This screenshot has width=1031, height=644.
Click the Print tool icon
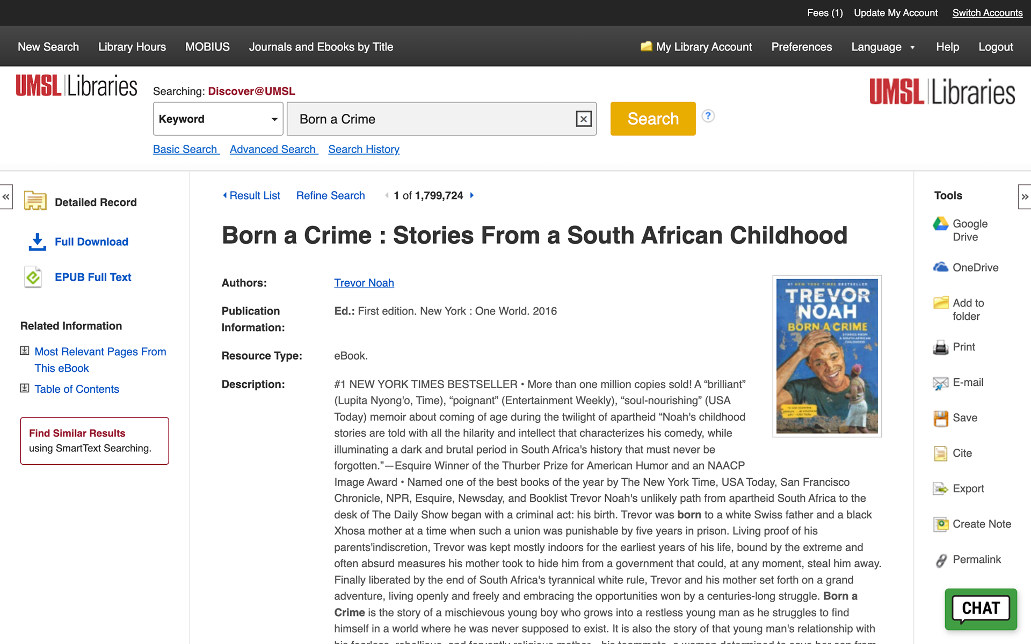pos(940,347)
